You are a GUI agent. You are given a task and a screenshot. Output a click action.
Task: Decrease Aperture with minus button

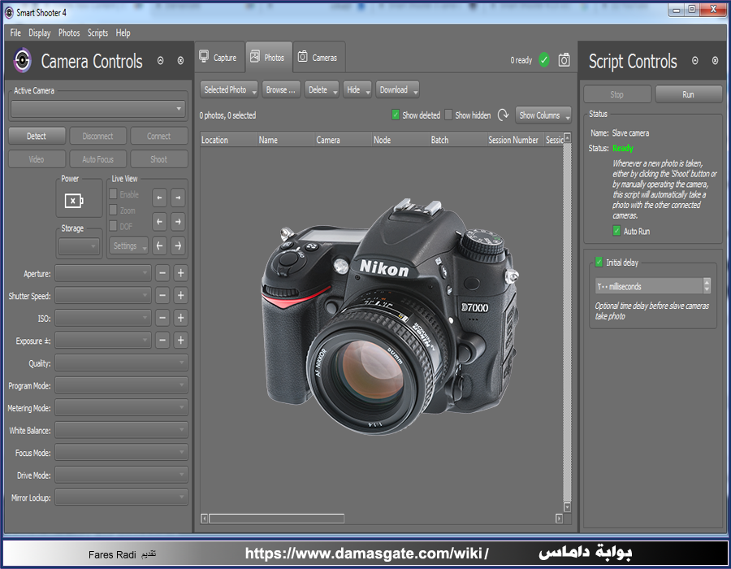pos(162,273)
